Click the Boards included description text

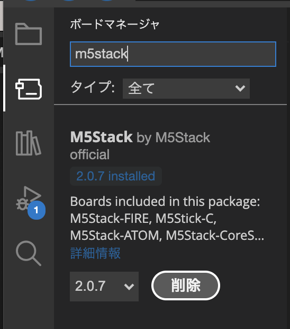tap(167, 219)
